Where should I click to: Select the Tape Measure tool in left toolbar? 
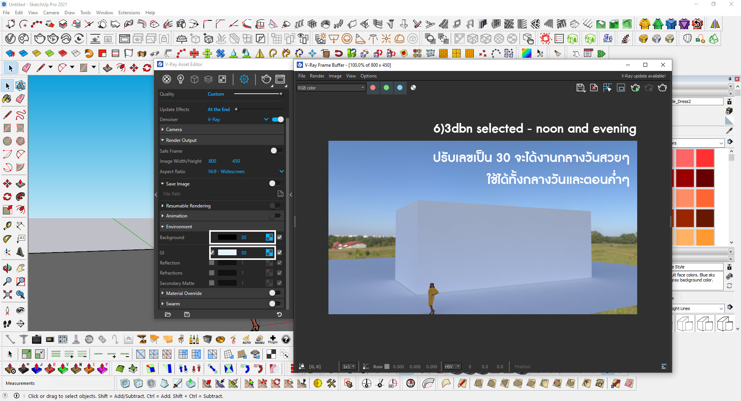(x=7, y=226)
